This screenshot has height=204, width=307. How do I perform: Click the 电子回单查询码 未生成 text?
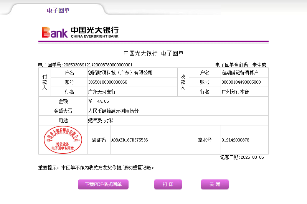[x=241, y=65]
